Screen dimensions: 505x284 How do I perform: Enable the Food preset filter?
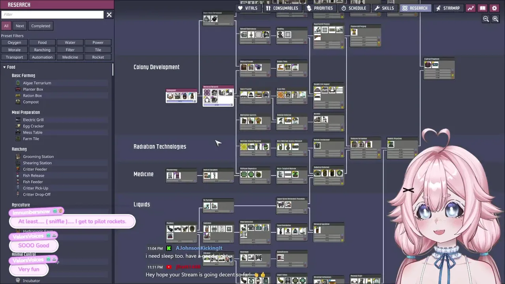[42, 42]
